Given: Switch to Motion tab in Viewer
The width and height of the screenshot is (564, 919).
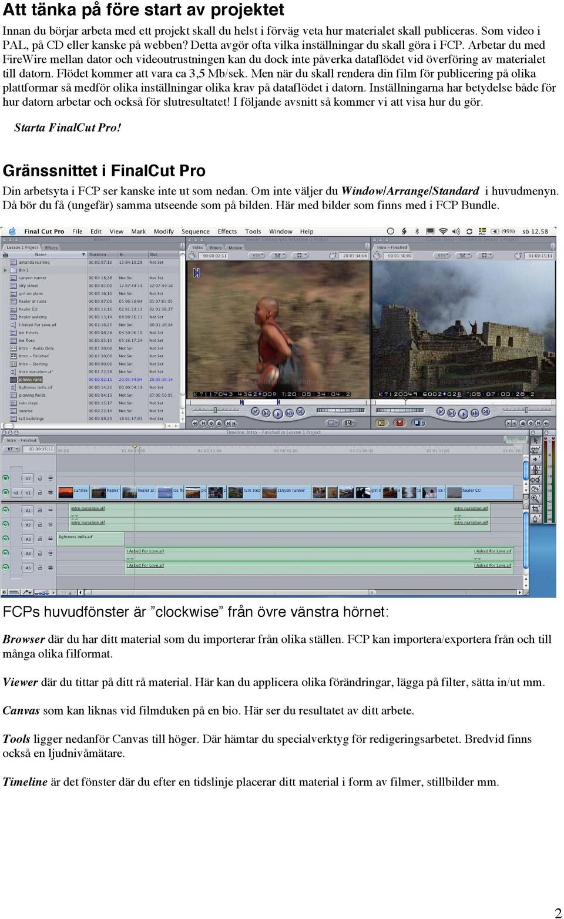Looking at the screenshot, I should (236, 247).
